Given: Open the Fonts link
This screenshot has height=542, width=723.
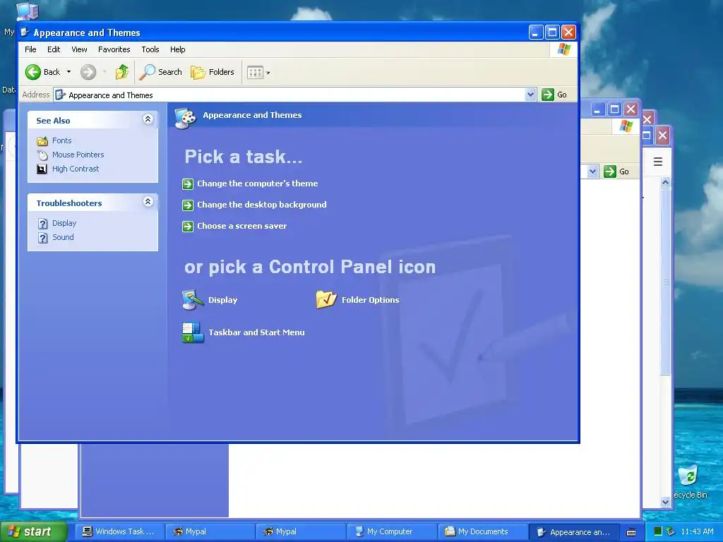Looking at the screenshot, I should [x=62, y=140].
